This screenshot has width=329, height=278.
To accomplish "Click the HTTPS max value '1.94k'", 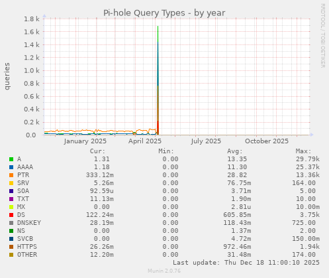I will [310, 247].
